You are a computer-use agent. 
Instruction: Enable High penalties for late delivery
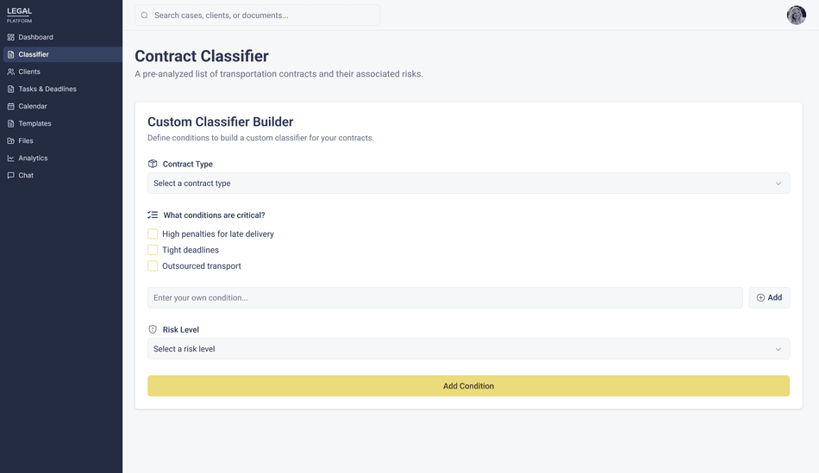(153, 233)
